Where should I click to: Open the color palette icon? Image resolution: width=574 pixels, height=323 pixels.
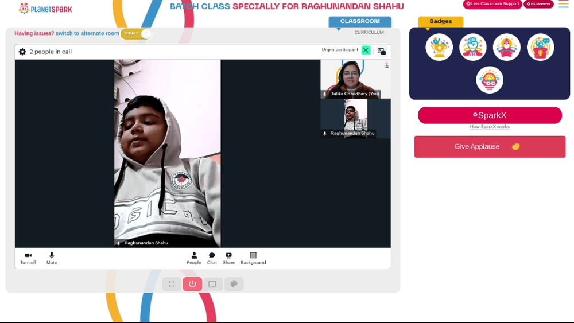pyautogui.click(x=234, y=284)
